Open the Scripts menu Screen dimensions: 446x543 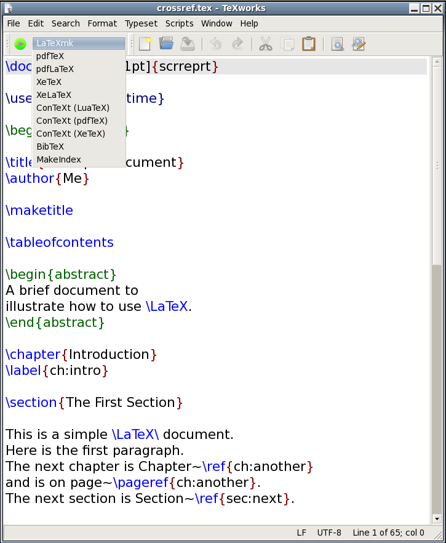click(x=179, y=23)
